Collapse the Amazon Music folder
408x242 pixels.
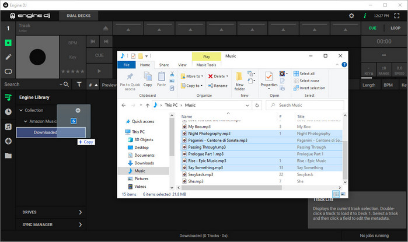click(x=26, y=121)
